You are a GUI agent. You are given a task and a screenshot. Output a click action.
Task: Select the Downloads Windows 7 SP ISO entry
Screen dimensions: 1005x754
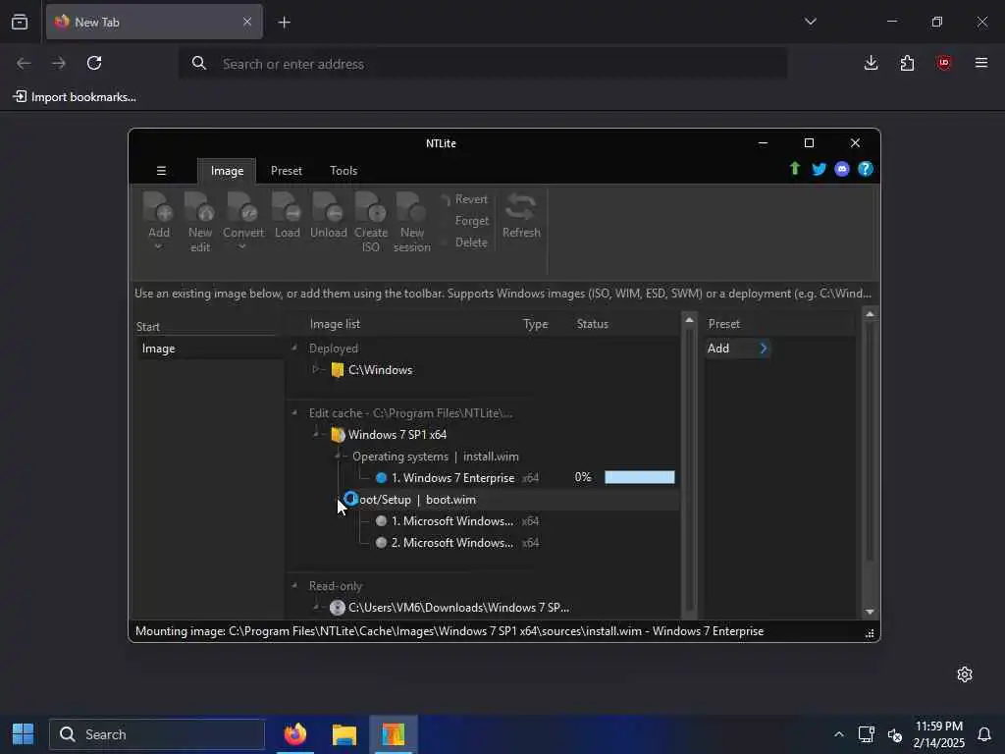(458, 607)
